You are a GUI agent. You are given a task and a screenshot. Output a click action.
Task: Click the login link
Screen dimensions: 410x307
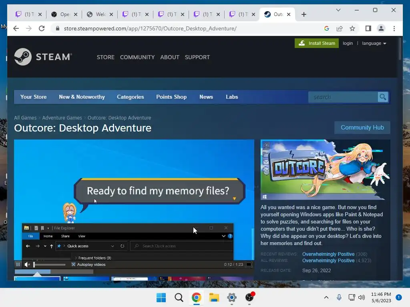(348, 43)
